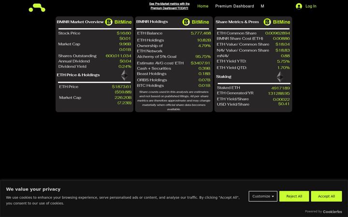Image resolution: width=348 pixels, height=217 pixels.
Task: Click the Dividend Yield value 0.24%
Action: (x=125, y=67)
